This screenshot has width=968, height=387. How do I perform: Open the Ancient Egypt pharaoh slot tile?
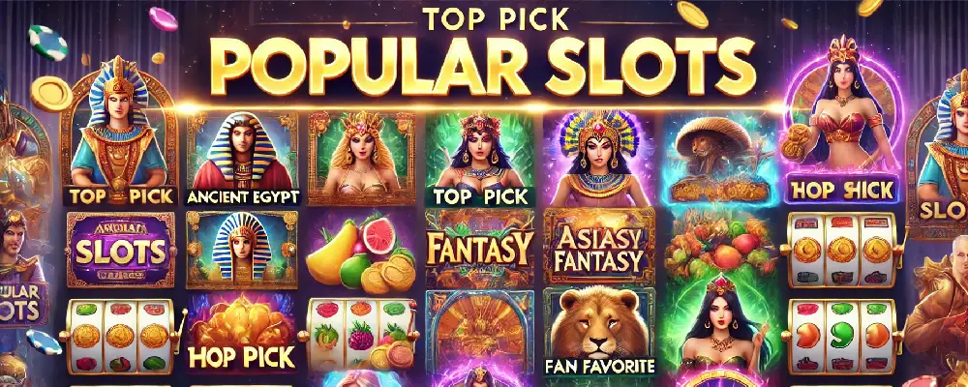242,160
